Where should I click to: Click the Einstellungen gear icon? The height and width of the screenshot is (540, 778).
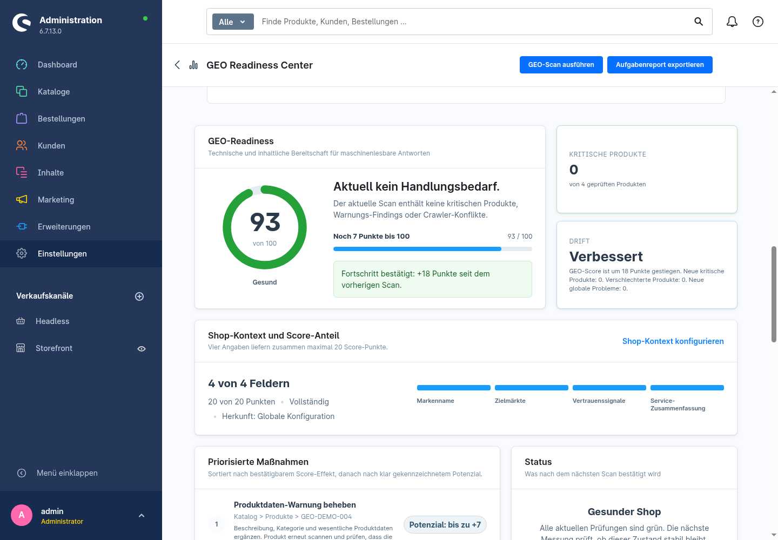(22, 254)
